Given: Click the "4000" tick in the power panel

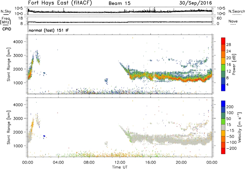Looking at the screenshot, I should [x=18, y=42].
